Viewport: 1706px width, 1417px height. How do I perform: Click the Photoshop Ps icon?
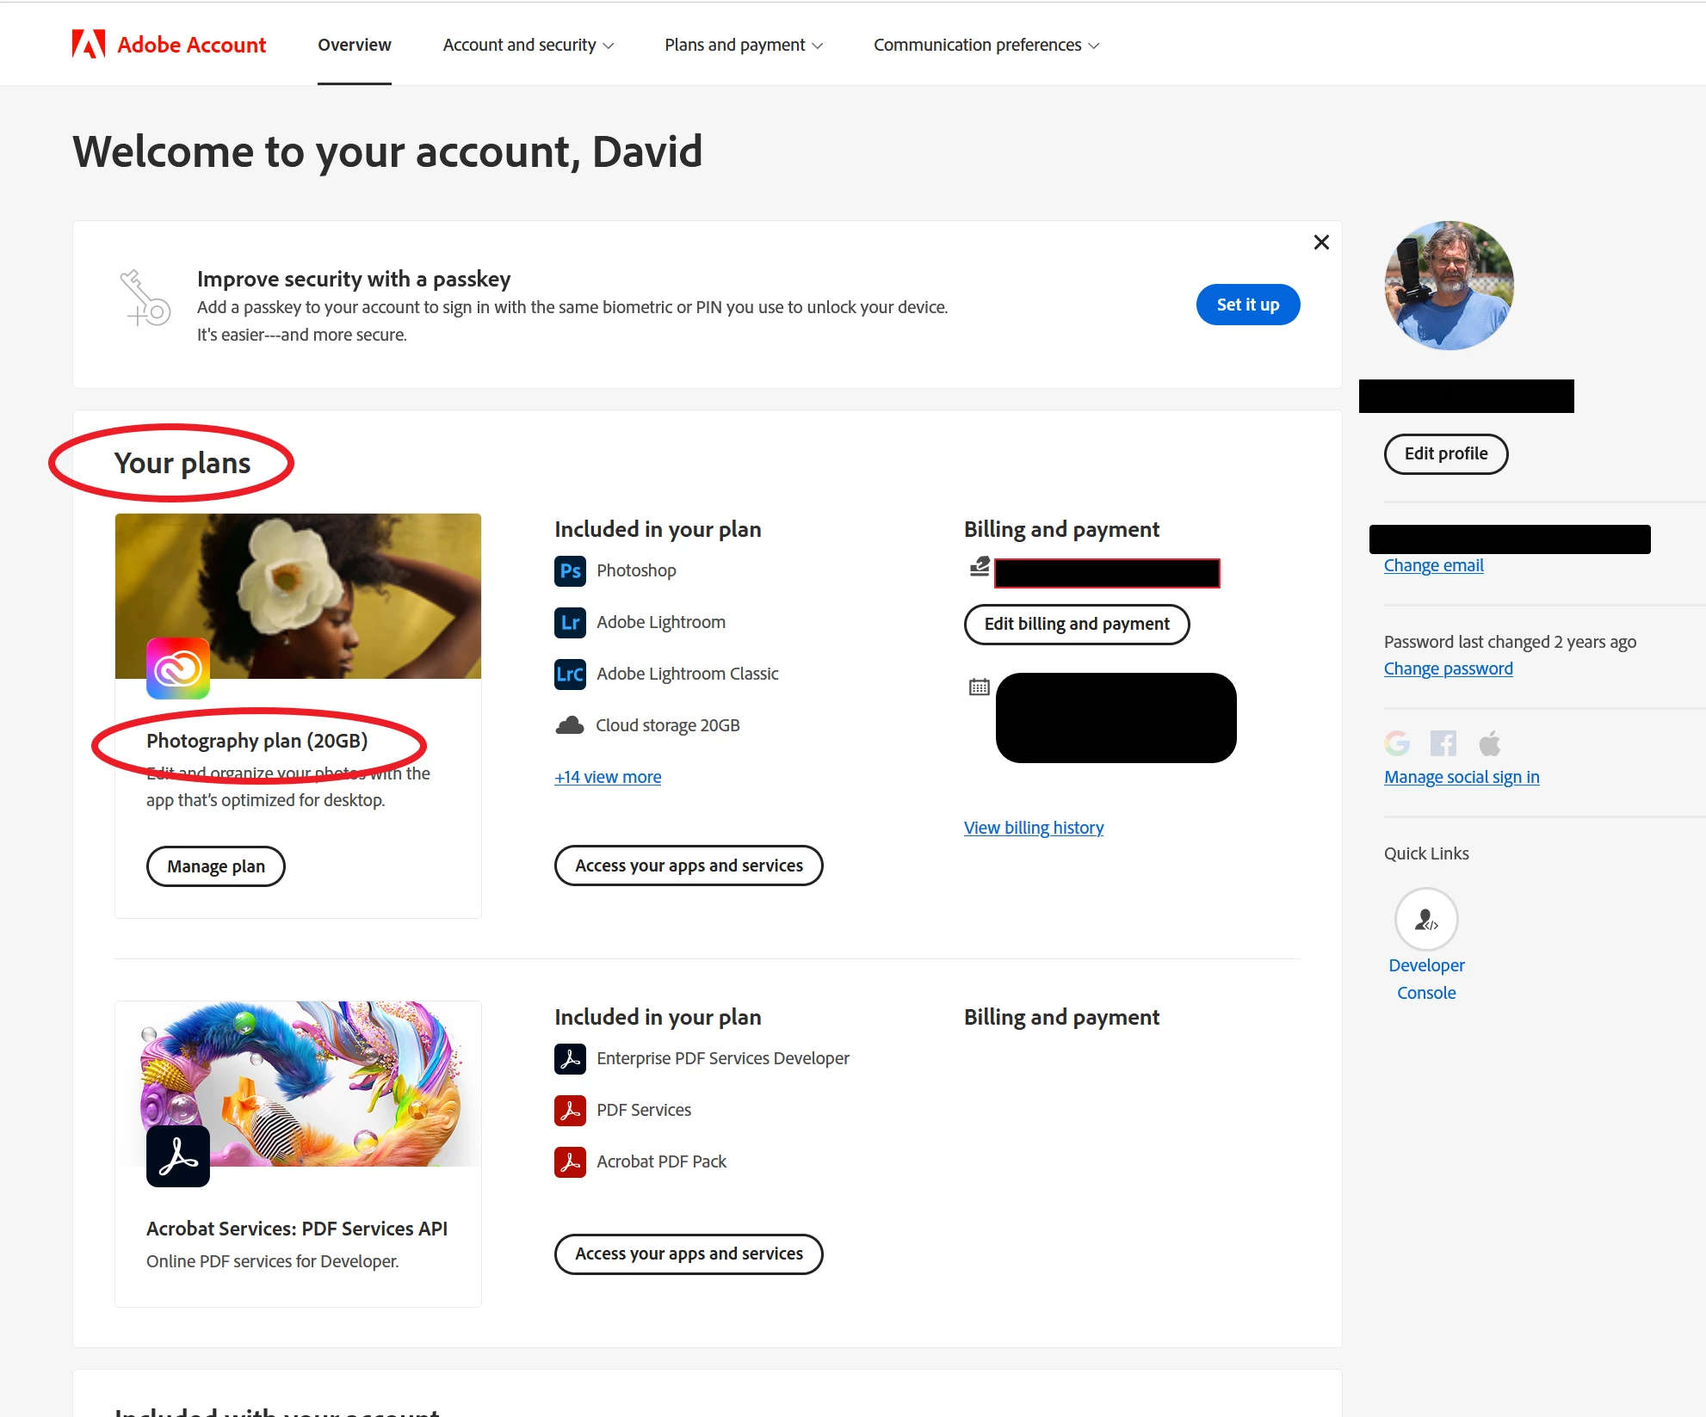click(570, 571)
